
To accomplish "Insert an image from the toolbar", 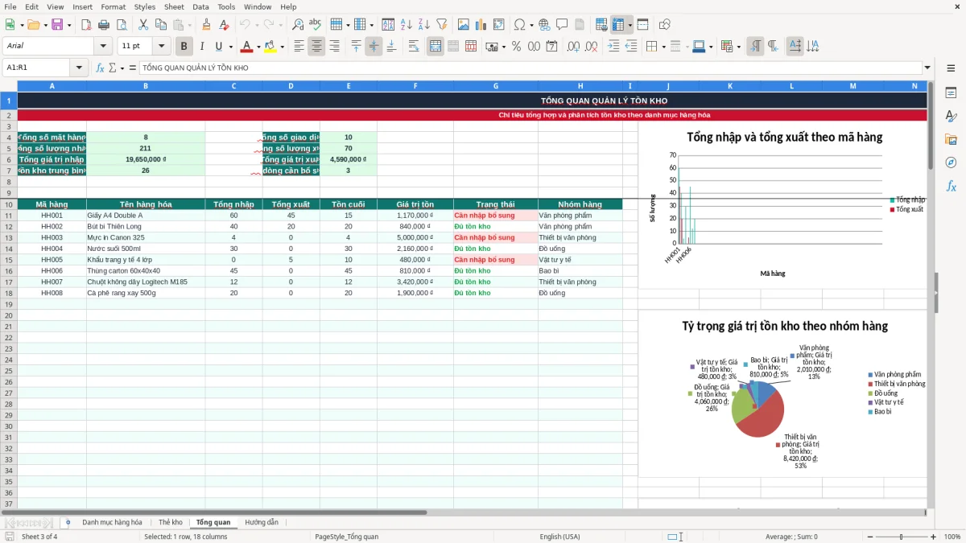I will [x=464, y=25].
